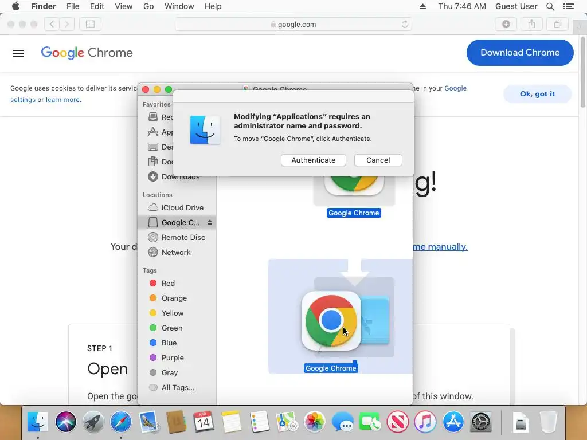
Task: Click the Google Chrome logo on the page
Action: click(x=87, y=53)
